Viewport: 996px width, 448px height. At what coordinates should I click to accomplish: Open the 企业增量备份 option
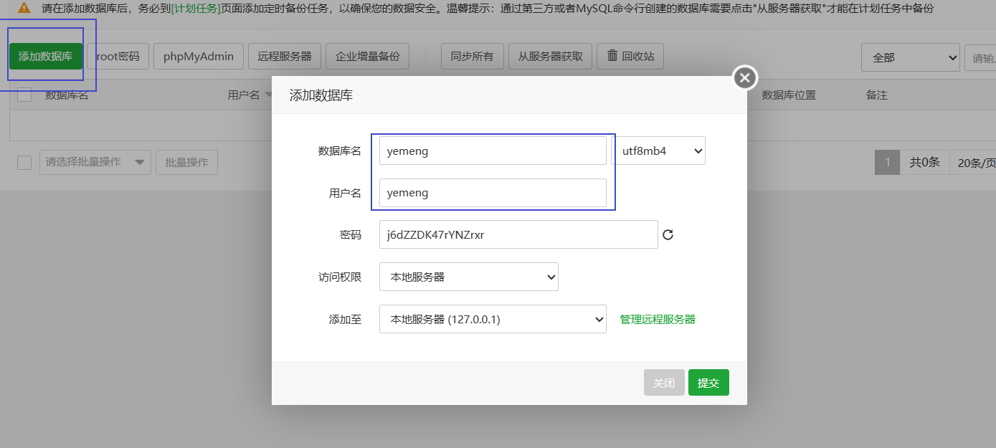tap(367, 56)
